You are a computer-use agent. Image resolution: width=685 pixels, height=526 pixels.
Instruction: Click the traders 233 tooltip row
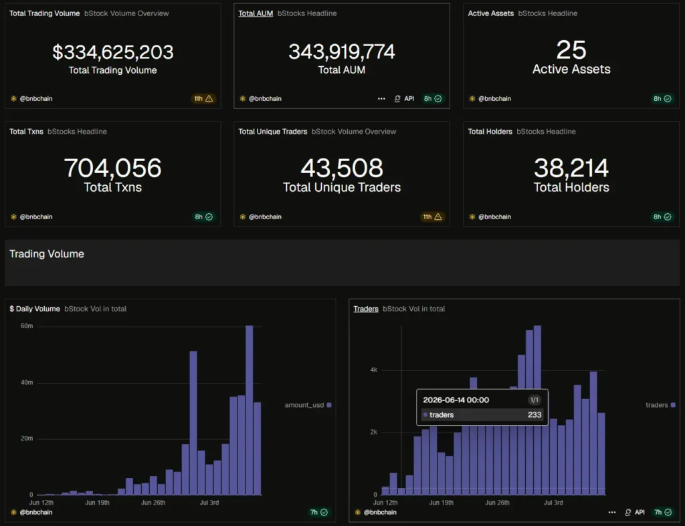pos(482,414)
